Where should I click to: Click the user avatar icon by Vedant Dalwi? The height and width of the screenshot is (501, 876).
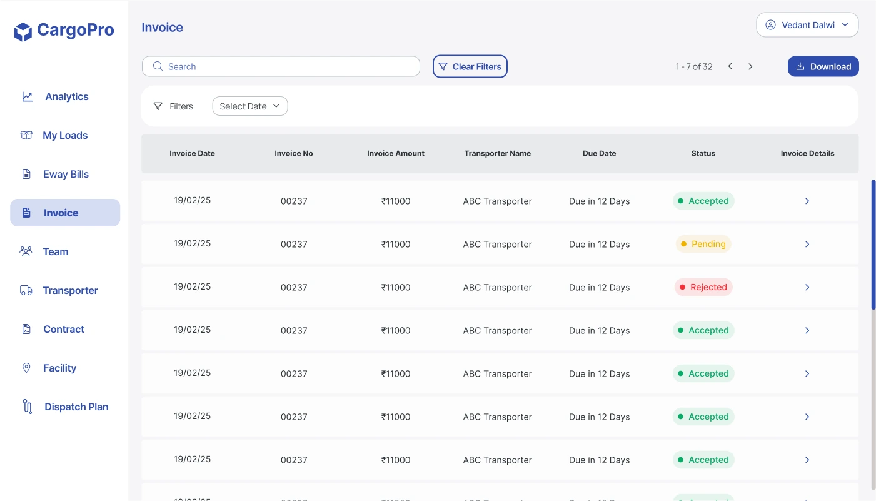[x=770, y=25]
